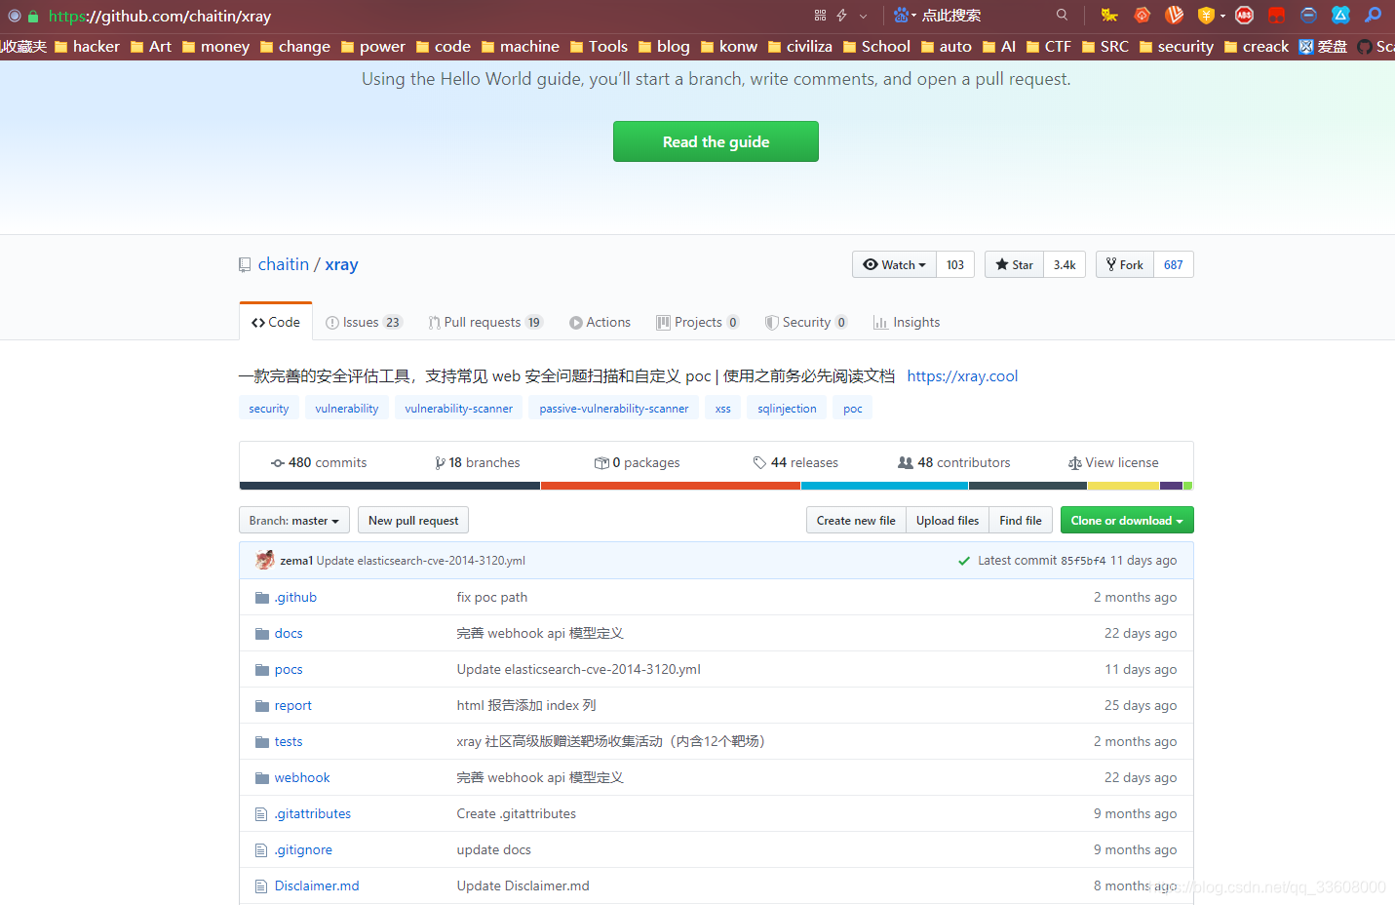The height and width of the screenshot is (905, 1395).
Task: Click the Find file button
Action: [1021, 520]
